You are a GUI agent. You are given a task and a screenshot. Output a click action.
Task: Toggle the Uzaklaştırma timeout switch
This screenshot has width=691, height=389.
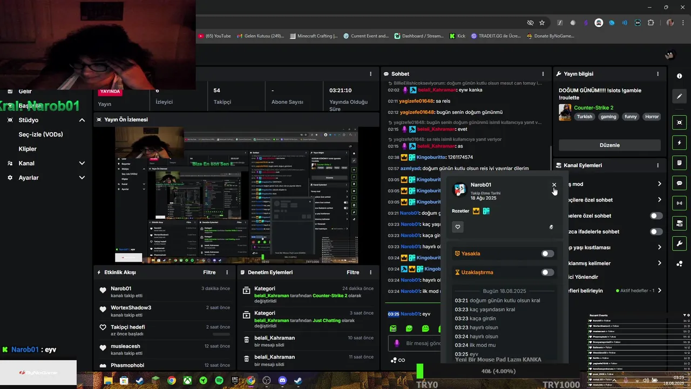point(547,272)
